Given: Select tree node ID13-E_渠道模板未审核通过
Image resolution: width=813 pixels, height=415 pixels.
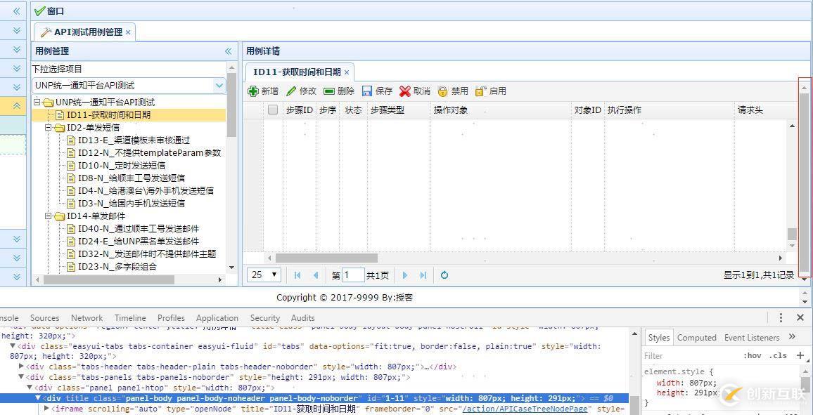Looking at the screenshot, I should [x=133, y=140].
